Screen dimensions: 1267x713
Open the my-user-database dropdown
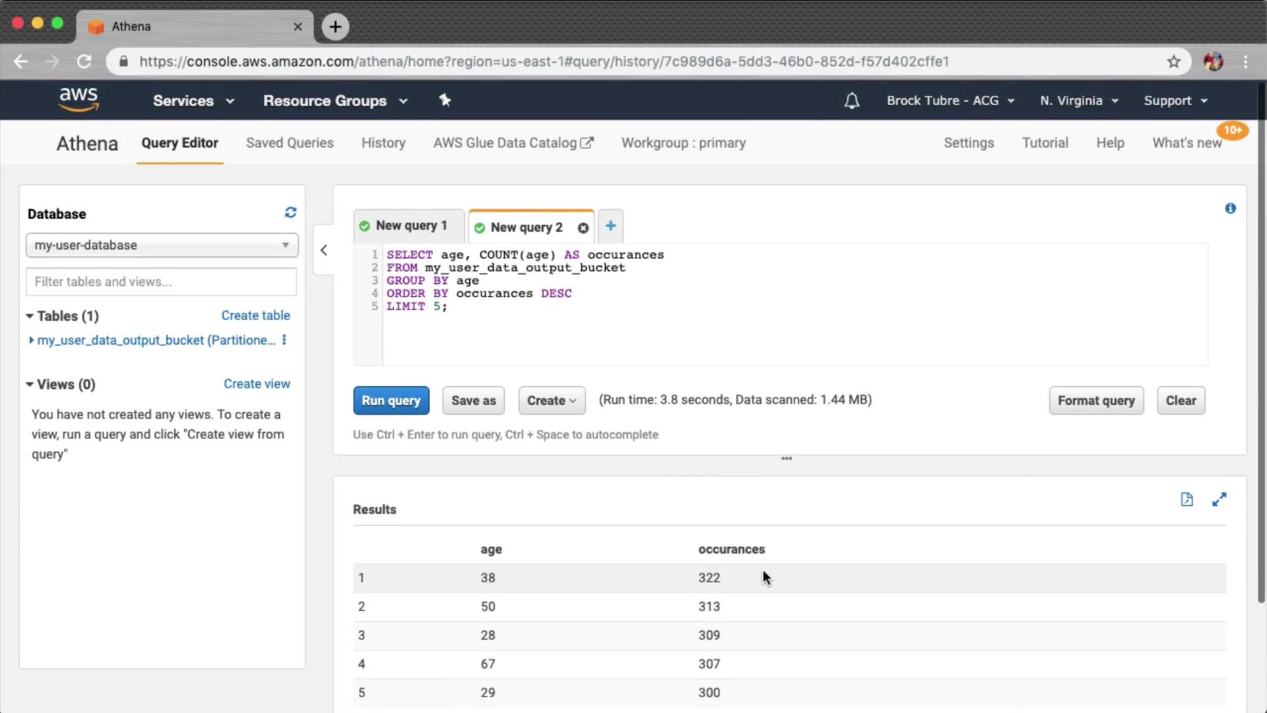(162, 245)
